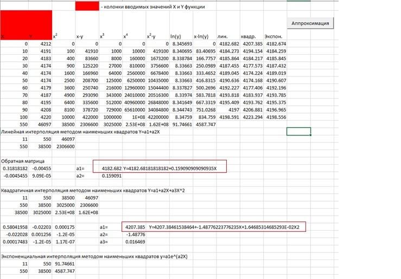
Task: Select the x·y cell 41910
Action: 87,51
